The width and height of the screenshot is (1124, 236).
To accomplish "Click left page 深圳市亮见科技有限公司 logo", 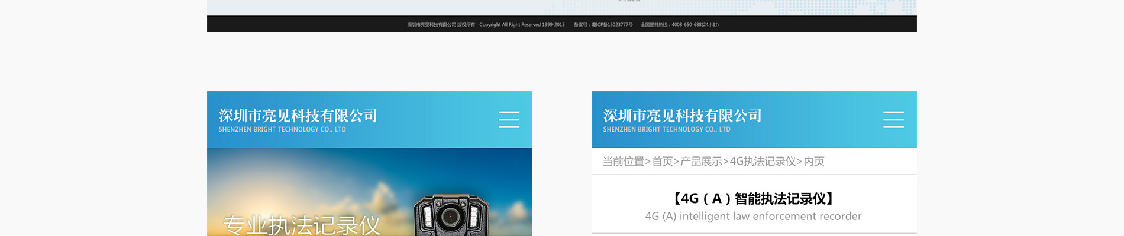I will click(298, 116).
